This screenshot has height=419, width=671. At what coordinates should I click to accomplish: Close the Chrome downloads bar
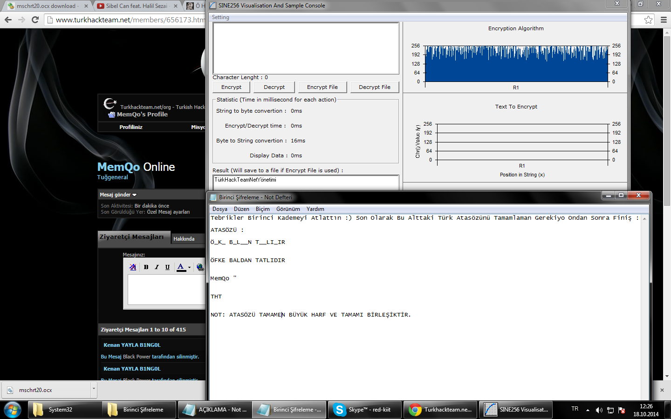click(662, 390)
